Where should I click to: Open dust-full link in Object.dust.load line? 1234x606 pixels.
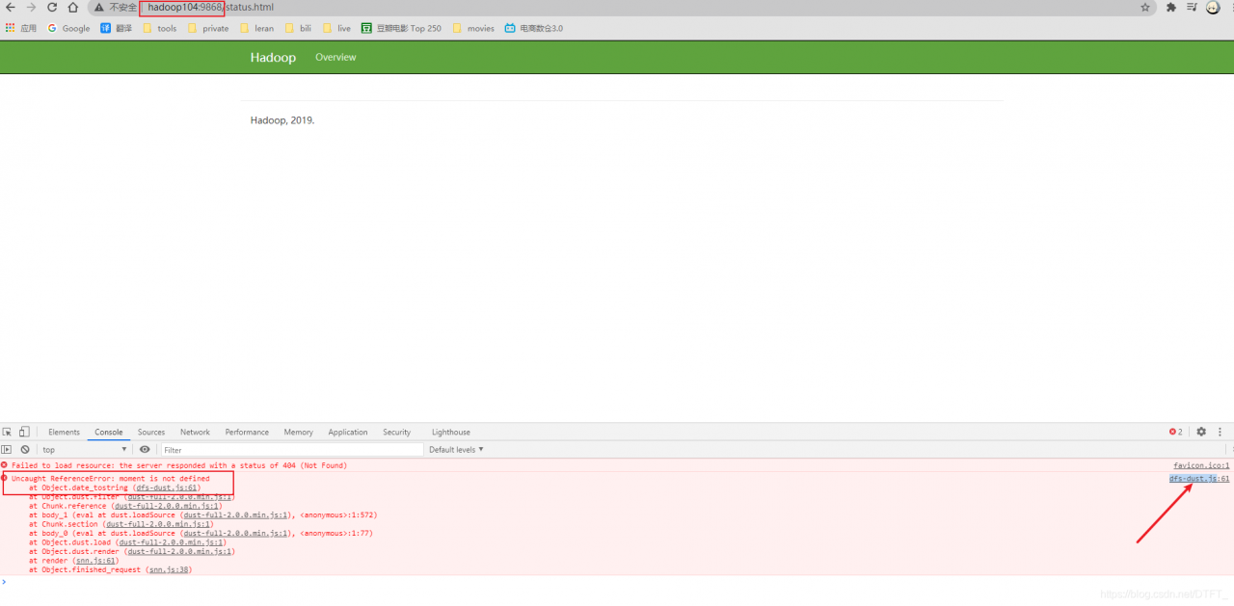(x=171, y=542)
